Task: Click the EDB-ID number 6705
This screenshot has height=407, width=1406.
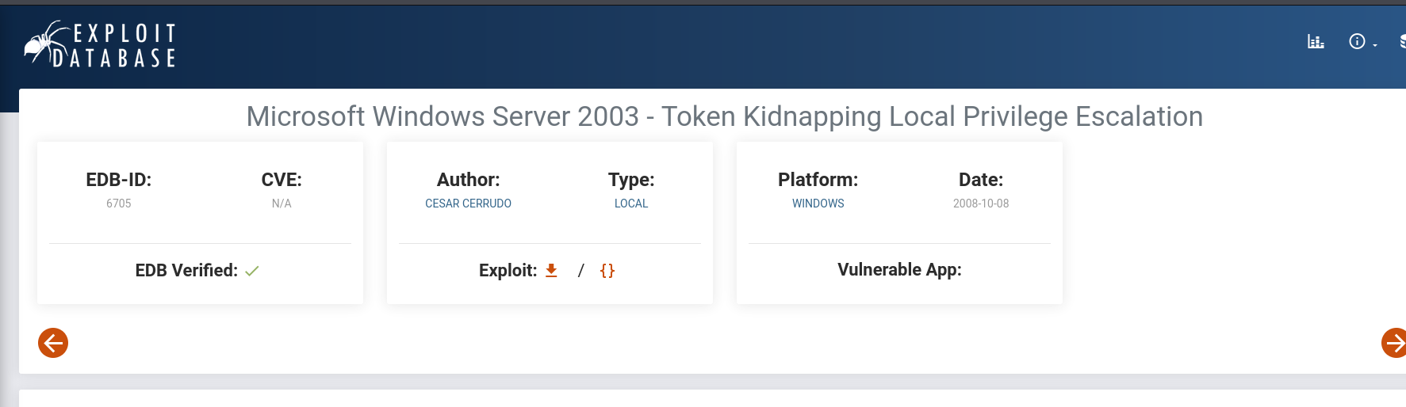Action: (x=119, y=203)
